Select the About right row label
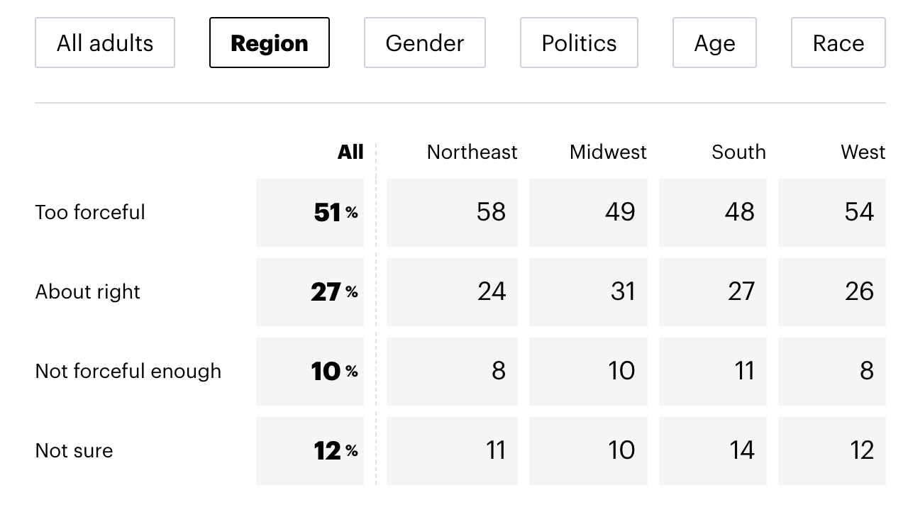Screen dimensions: 908x512 coord(88,292)
